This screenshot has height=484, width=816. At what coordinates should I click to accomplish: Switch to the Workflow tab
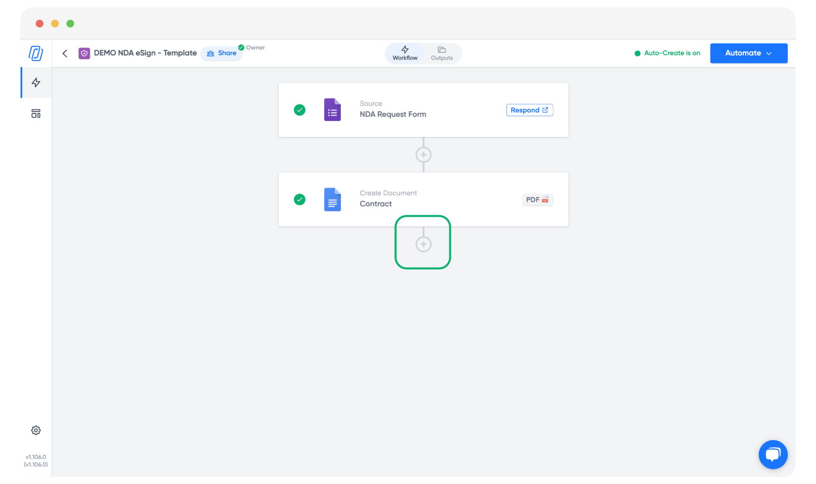405,53
